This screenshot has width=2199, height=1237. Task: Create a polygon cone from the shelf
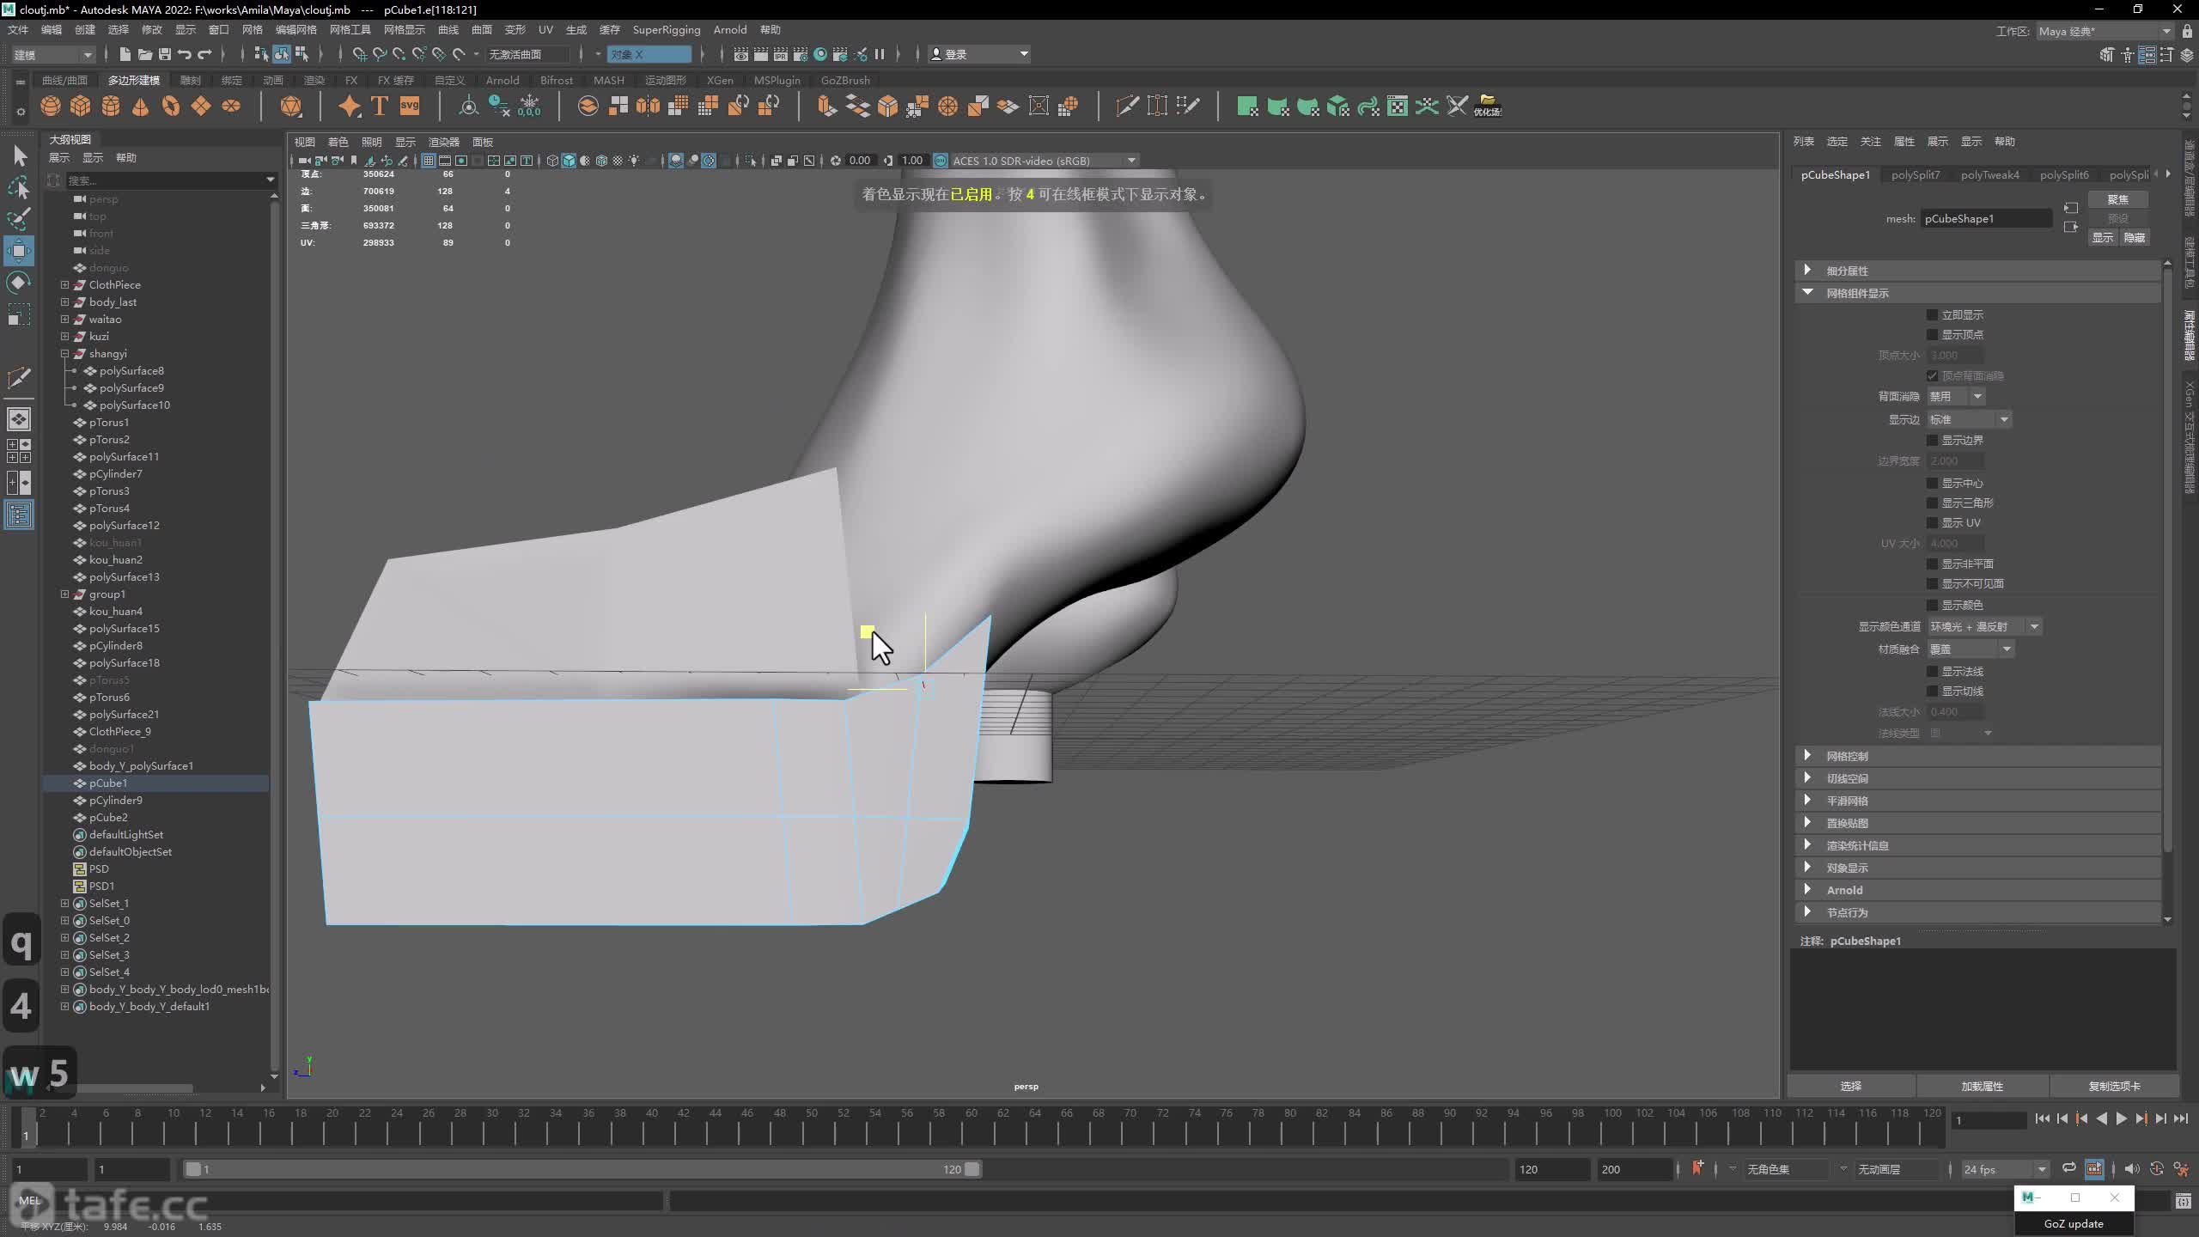tap(141, 107)
